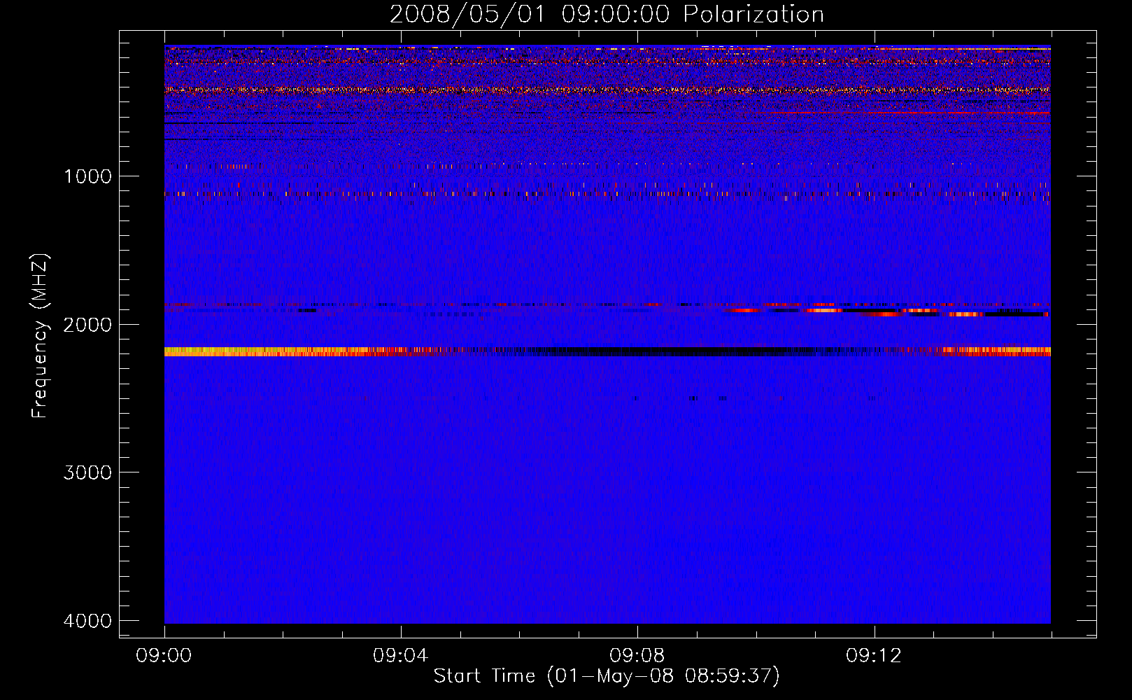This screenshot has height=700, width=1132.
Task: Click the 1000 frequency tick label
Action: (x=87, y=176)
